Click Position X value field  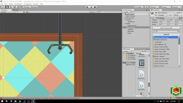(164, 20)
